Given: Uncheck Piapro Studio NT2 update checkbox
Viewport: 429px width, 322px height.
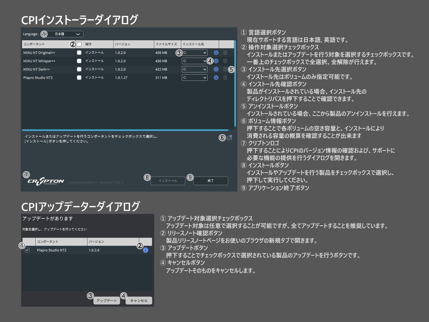Looking at the screenshot, I should pos(27,250).
